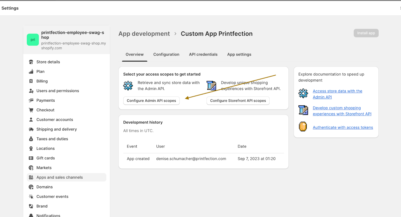Viewport: 401px width, 217px height.
Task: Go back to App development breadcrumb
Action: pyautogui.click(x=144, y=34)
